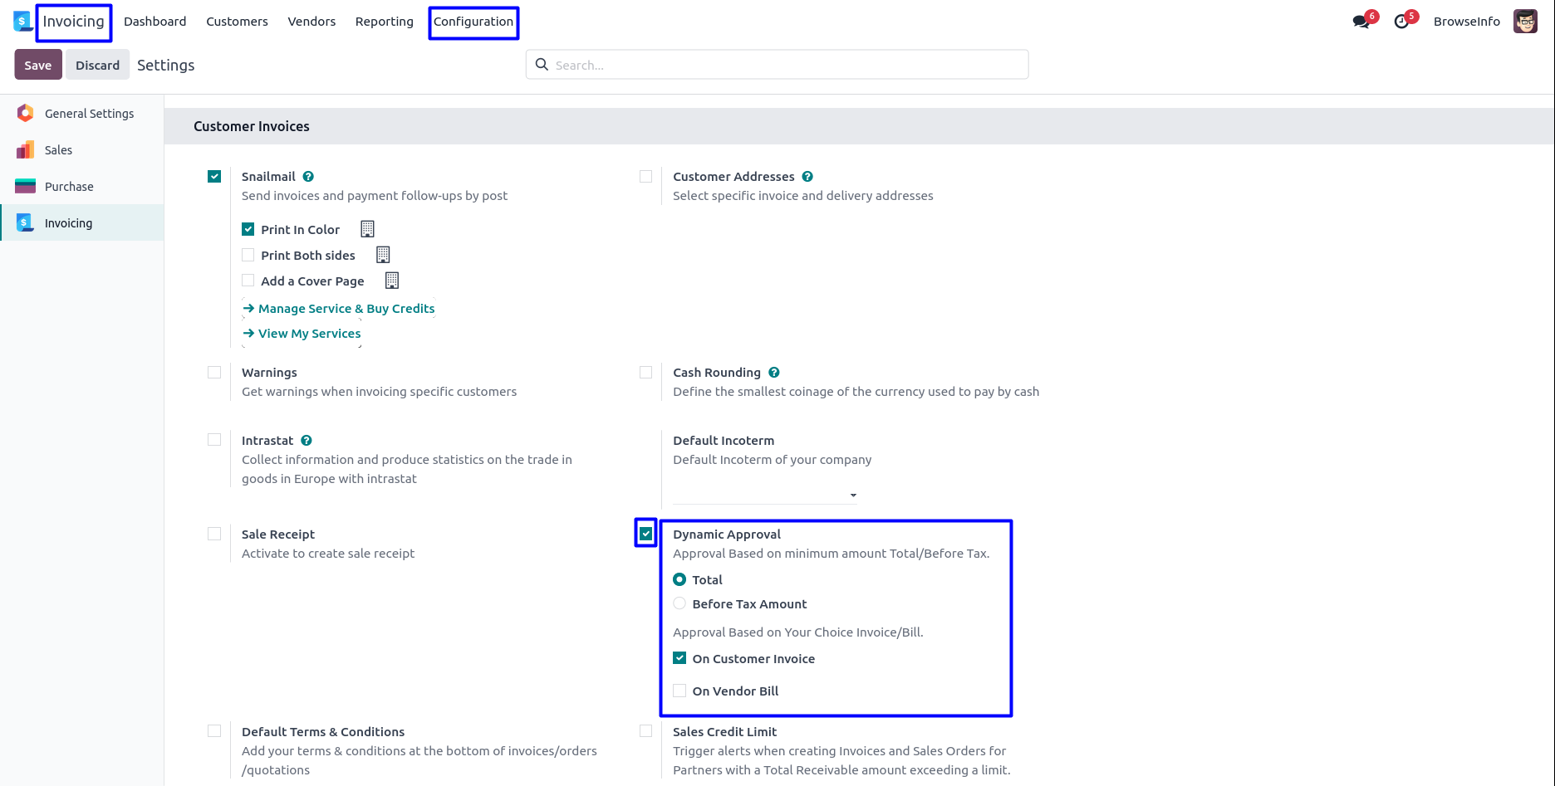The image size is (1555, 786).
Task: Open the chat messages notification icon
Action: coord(1361,22)
